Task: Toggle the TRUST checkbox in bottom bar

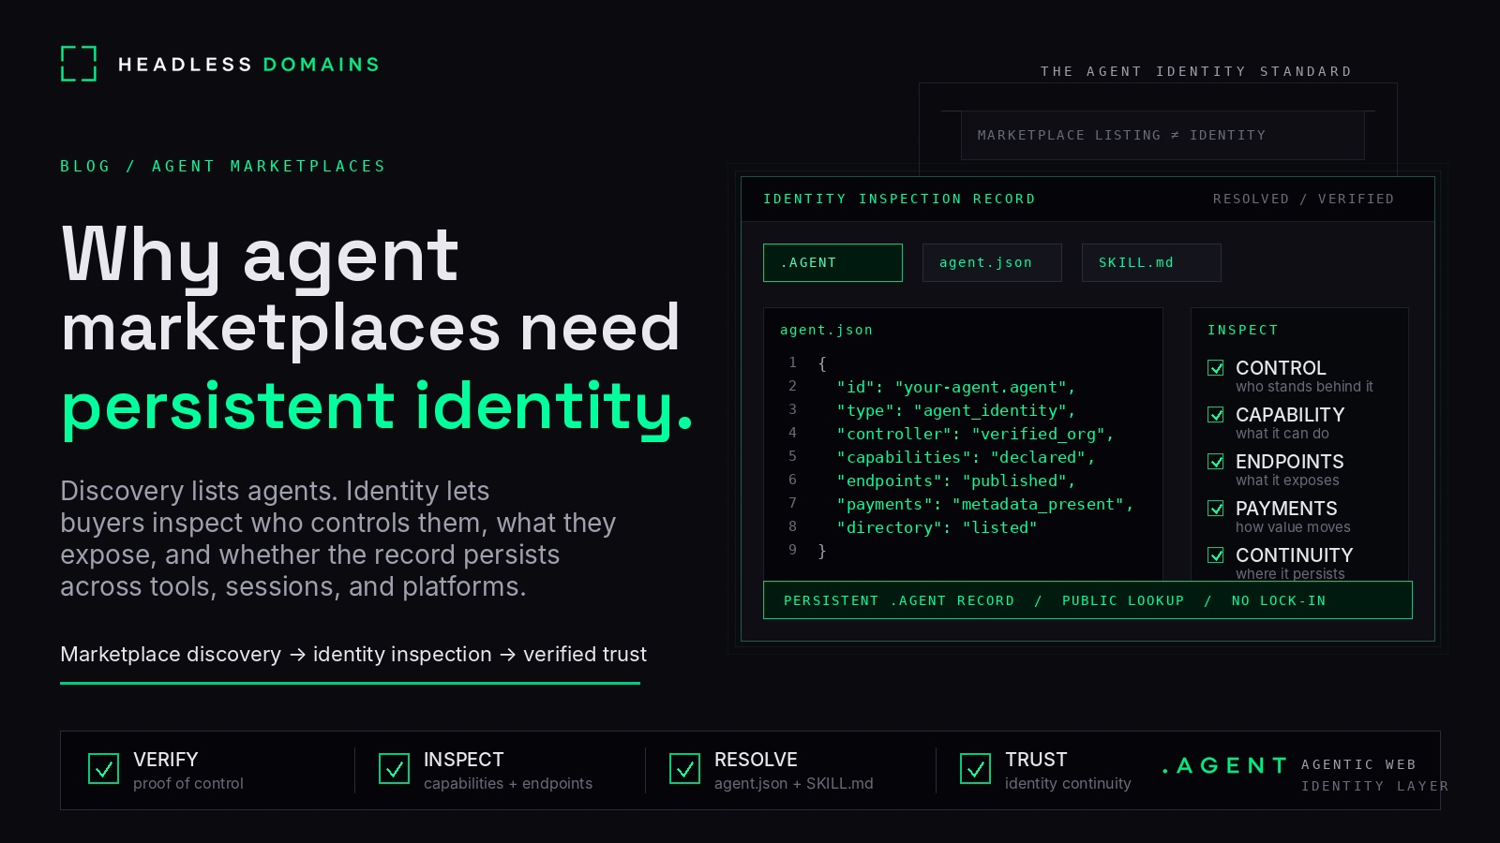Action: [x=975, y=769]
